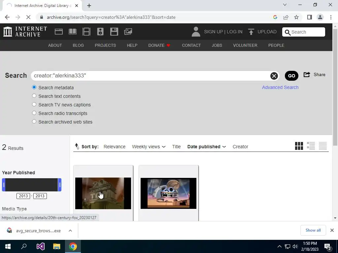Open Chrome side panel
Image resolution: width=338 pixels, height=253 pixels.
pyautogui.click(x=310, y=17)
